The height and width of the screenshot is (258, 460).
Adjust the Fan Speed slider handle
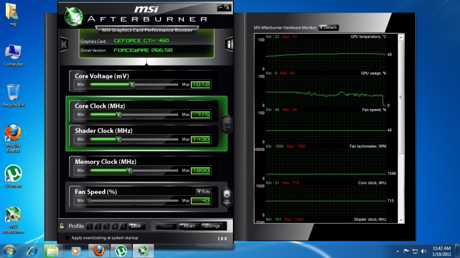tap(90, 201)
